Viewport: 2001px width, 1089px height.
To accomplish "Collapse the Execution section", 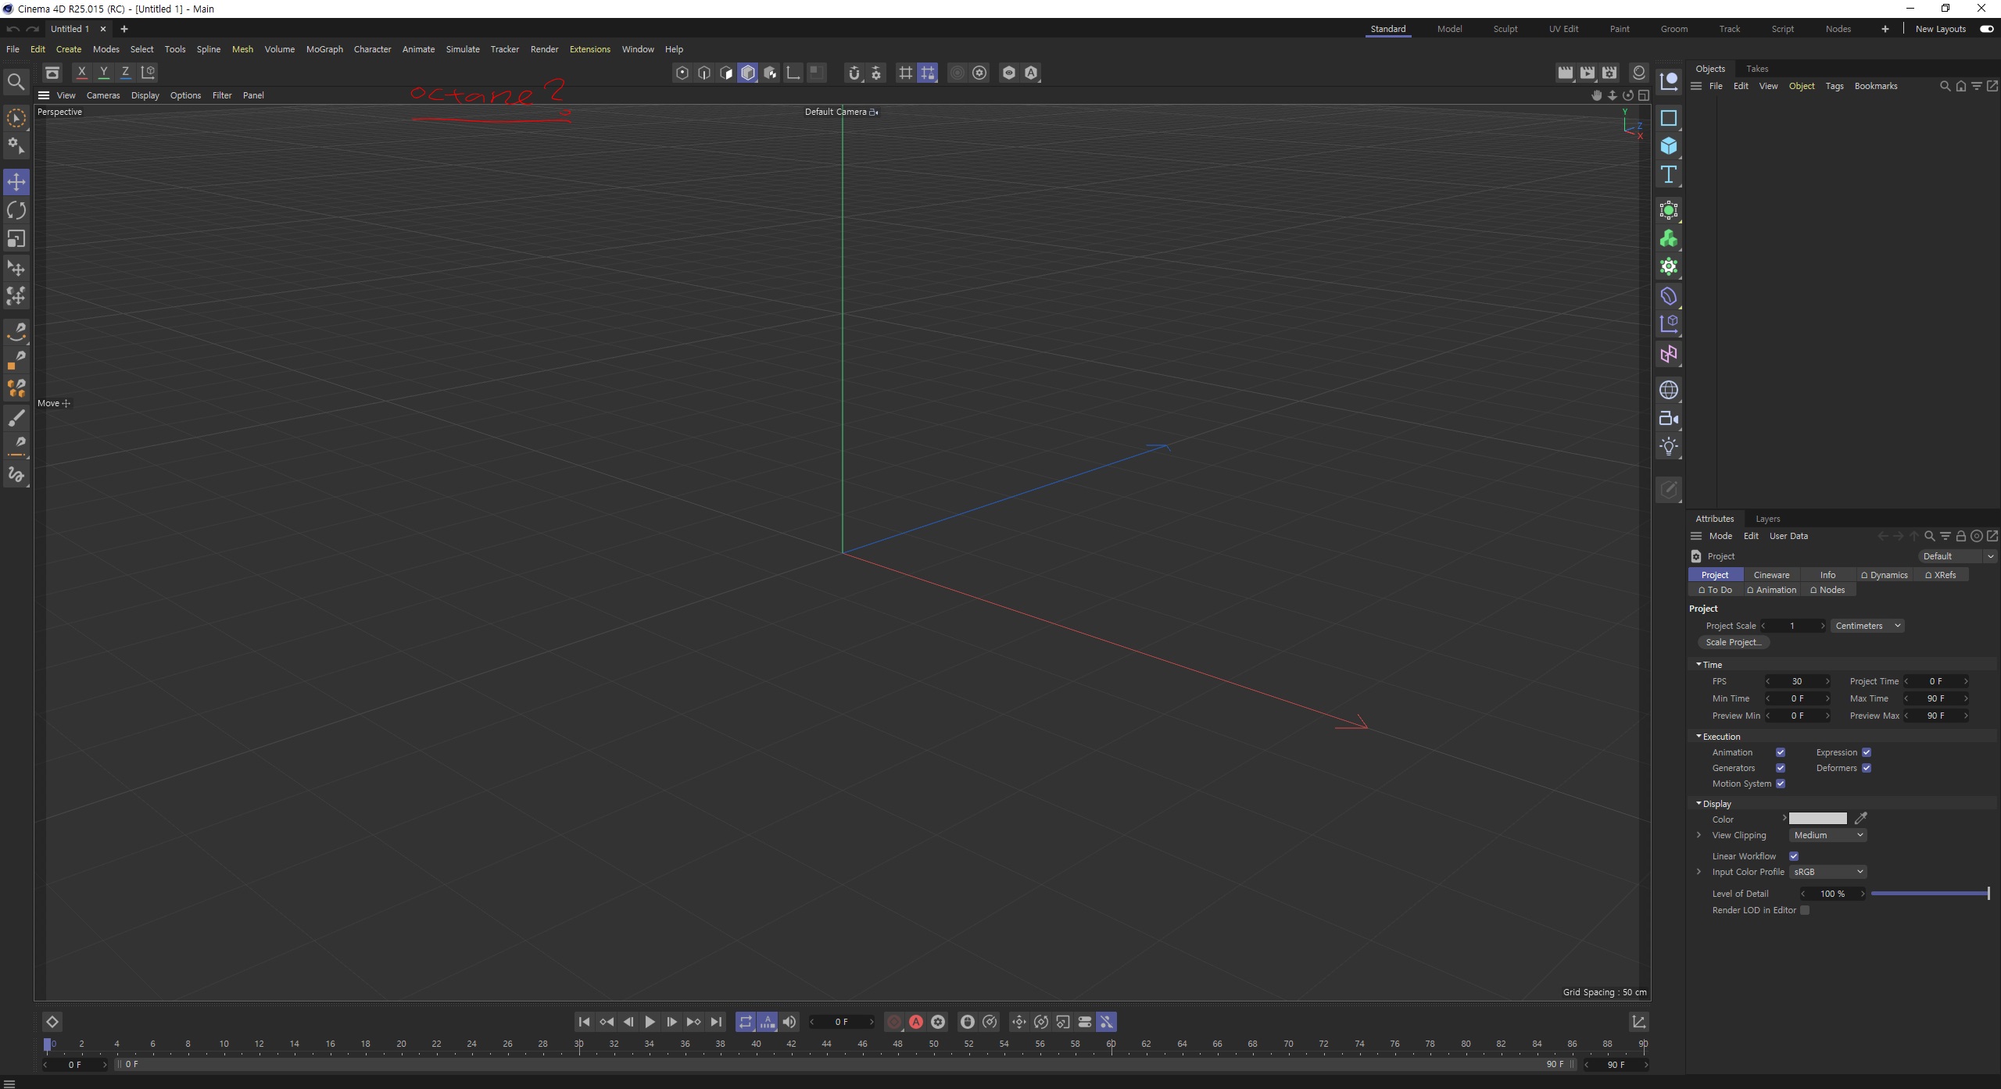I will tap(1699, 737).
